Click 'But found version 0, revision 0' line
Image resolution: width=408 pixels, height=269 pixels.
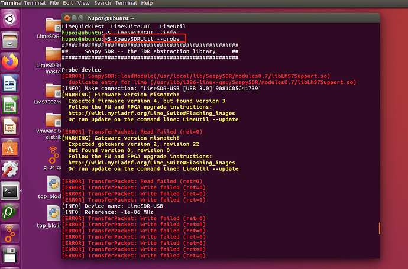[x=119, y=150]
